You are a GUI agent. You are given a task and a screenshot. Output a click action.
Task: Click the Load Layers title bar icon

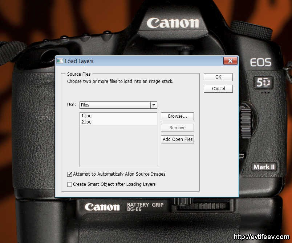click(x=60, y=61)
